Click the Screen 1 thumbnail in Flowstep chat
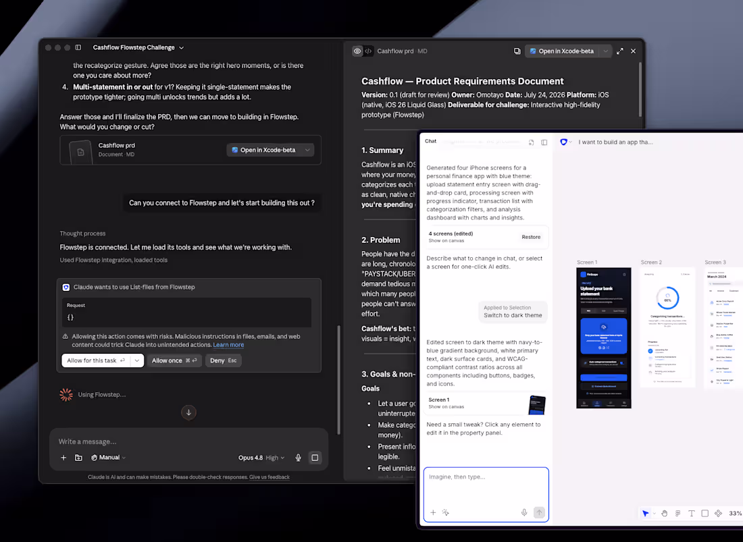Image resolution: width=743 pixels, height=542 pixels. pyautogui.click(x=536, y=404)
